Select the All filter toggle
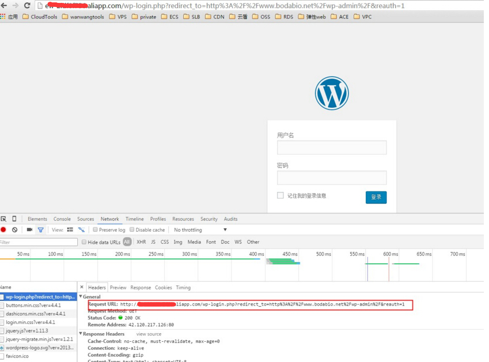This screenshot has width=489, height=362. click(x=127, y=242)
